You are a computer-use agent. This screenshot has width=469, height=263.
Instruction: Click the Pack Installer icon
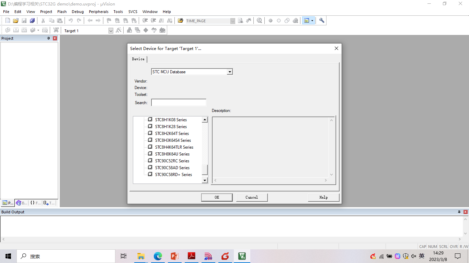[162, 30]
